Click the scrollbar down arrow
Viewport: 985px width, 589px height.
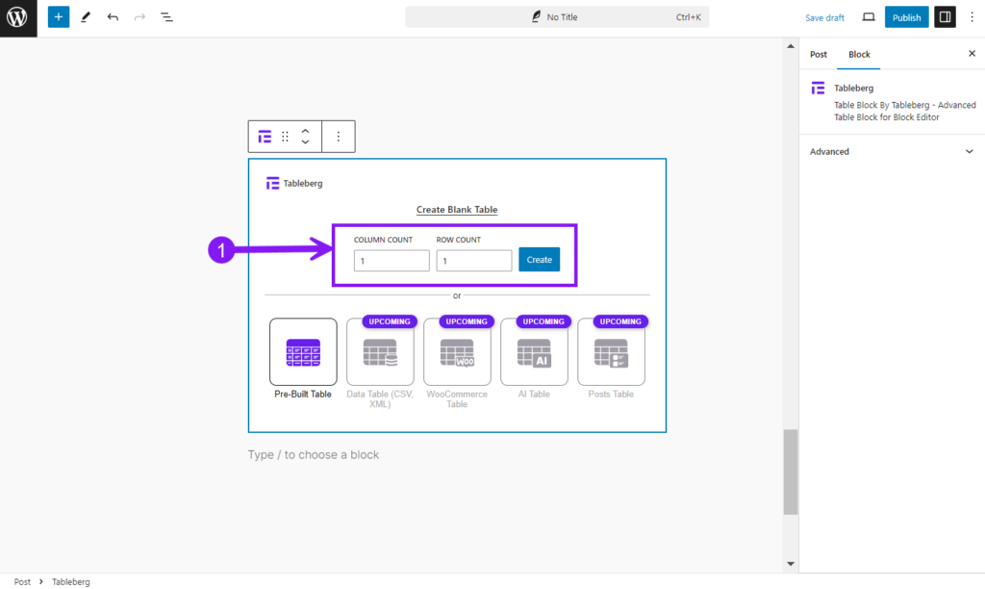791,564
